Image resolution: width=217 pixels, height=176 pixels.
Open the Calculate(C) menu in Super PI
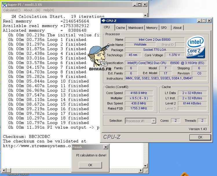click(x=12, y=10)
